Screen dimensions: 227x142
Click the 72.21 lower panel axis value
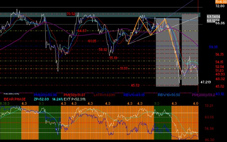tap(209, 106)
